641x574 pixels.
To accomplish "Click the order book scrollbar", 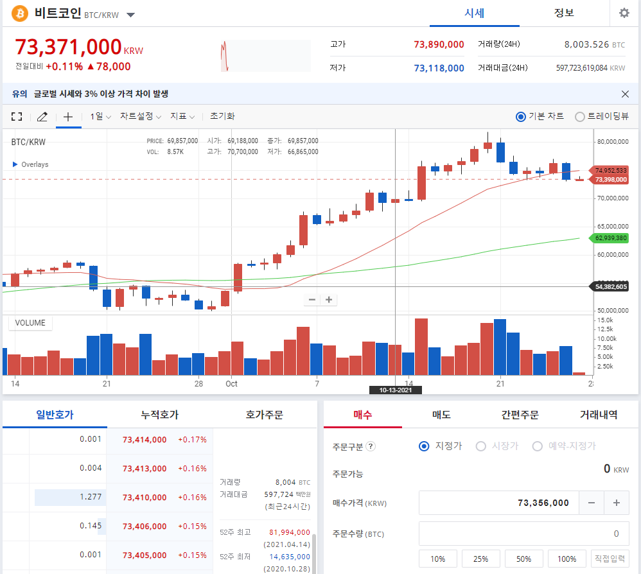I will [314, 553].
